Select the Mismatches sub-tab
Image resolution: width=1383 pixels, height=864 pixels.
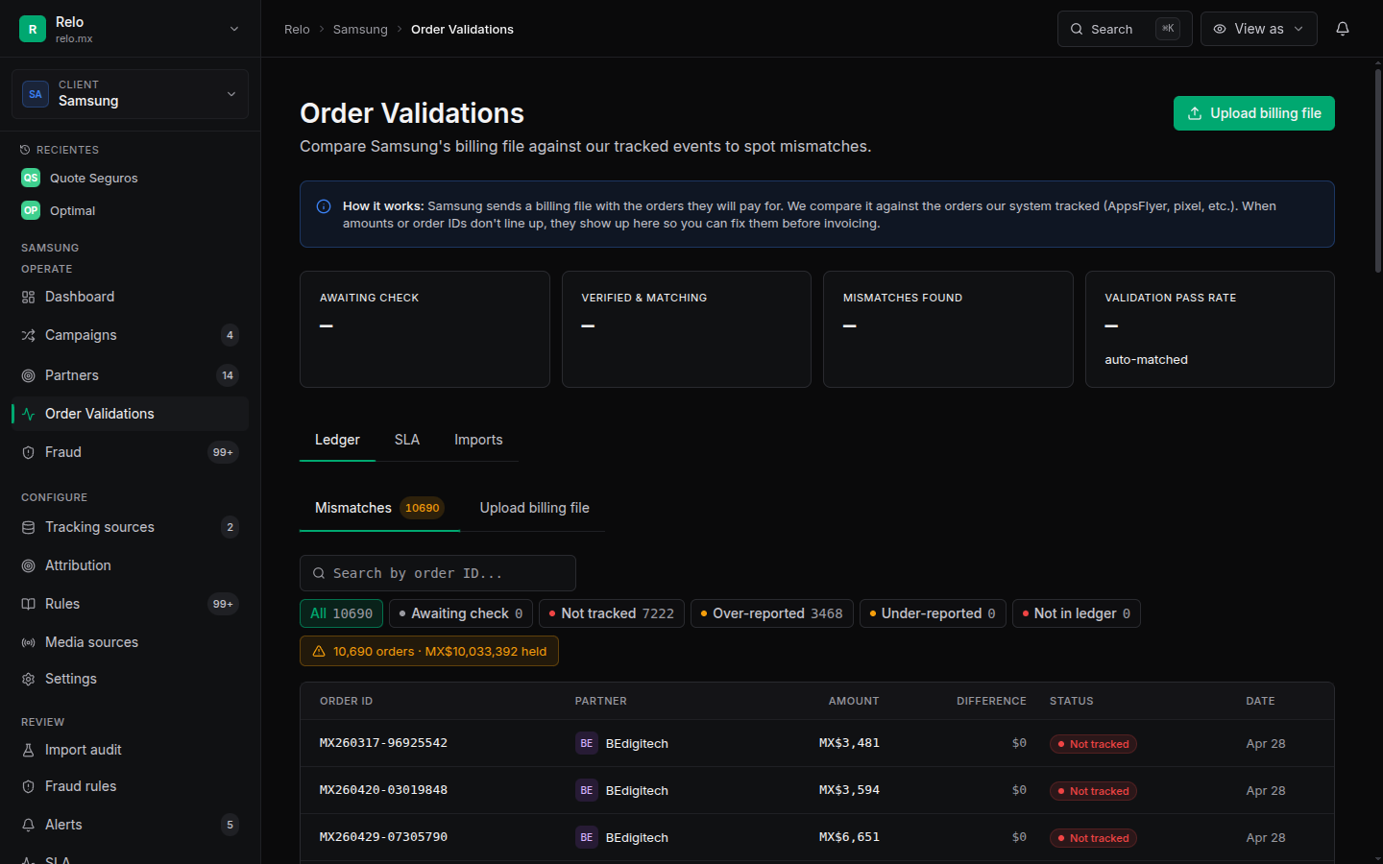coord(379,508)
